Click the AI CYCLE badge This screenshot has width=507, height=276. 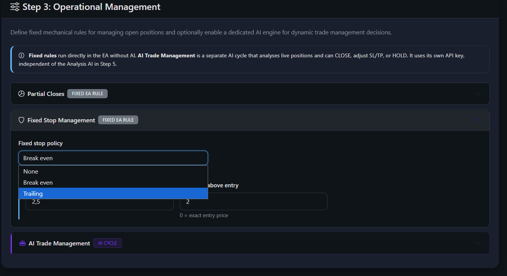pos(107,243)
